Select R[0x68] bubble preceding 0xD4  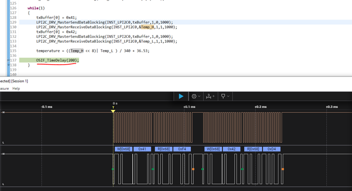pos(253,149)
